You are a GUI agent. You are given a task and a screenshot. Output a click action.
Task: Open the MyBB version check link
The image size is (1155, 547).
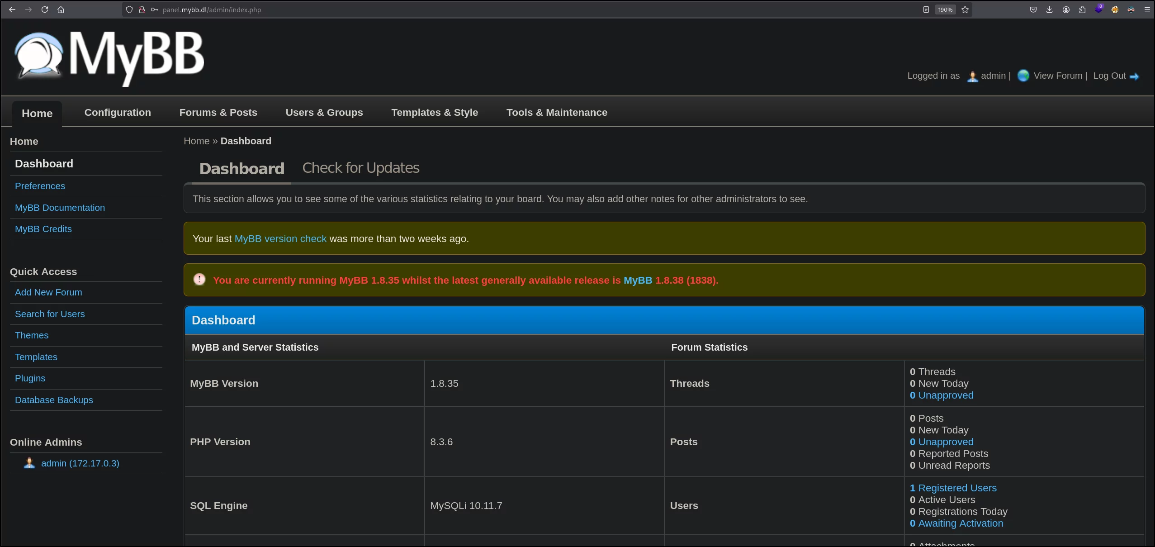[x=280, y=238]
